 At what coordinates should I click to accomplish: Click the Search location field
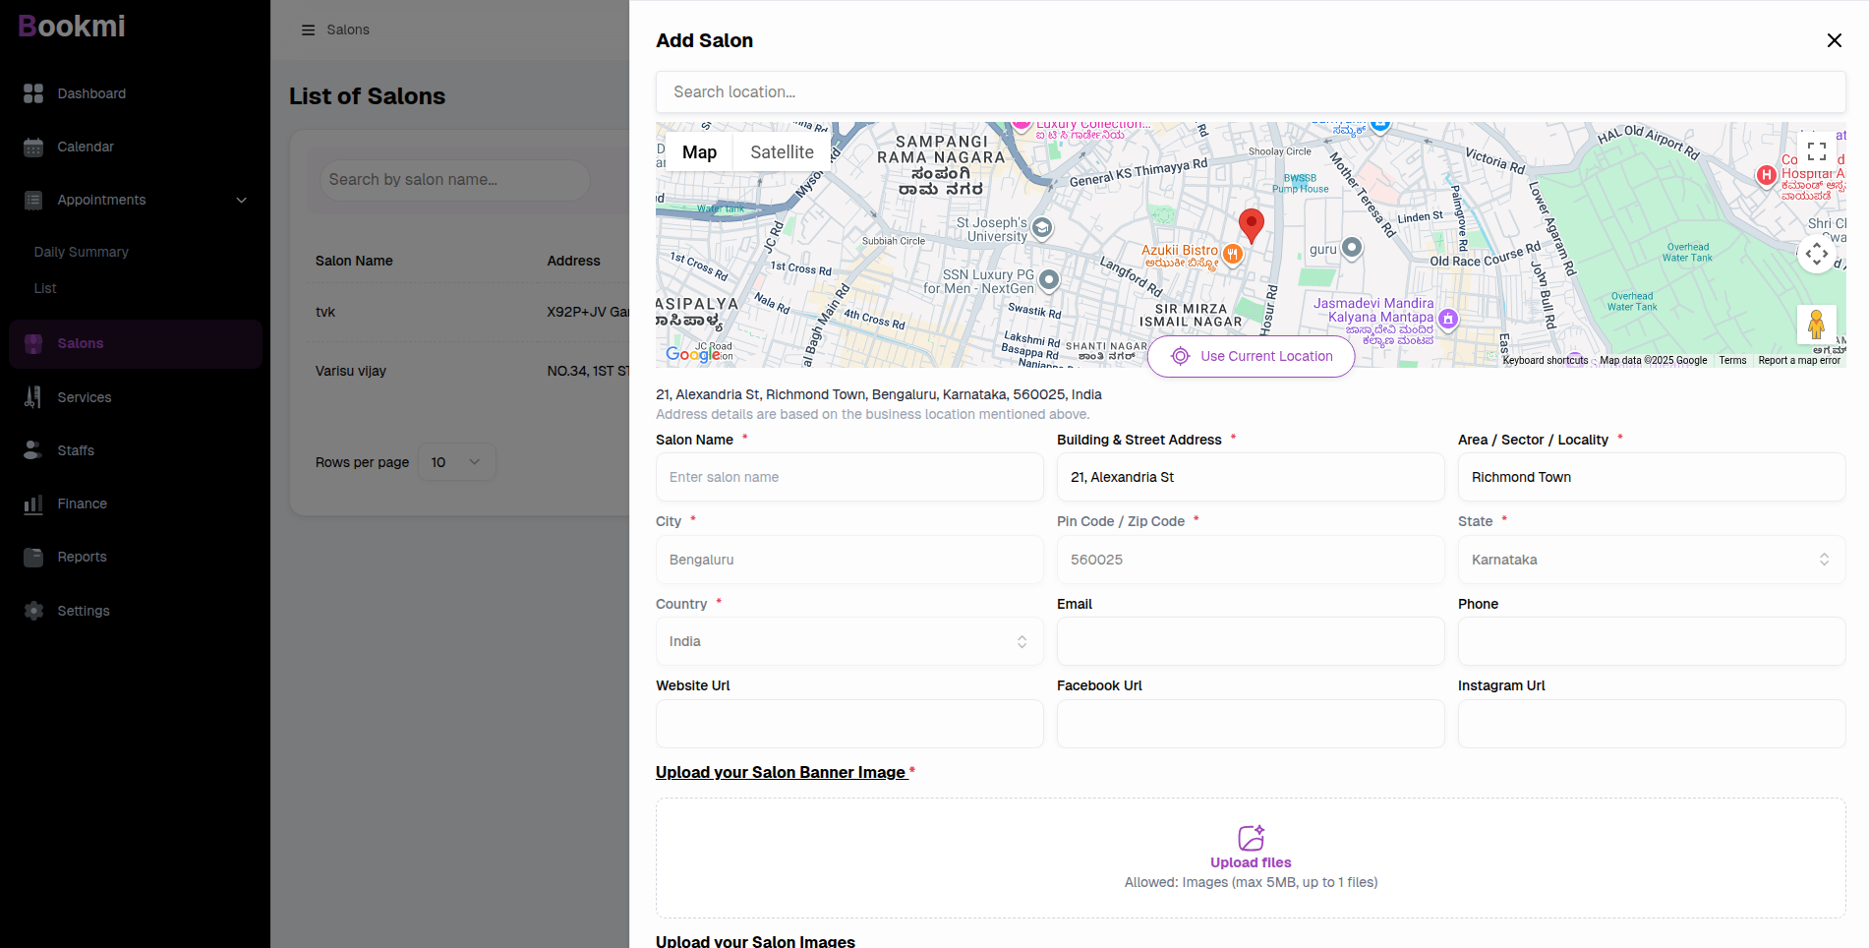point(1251,91)
